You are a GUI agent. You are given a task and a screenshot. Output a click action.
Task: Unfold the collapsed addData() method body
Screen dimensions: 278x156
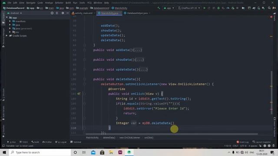pos(138,50)
